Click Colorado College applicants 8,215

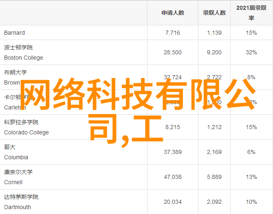point(173,127)
